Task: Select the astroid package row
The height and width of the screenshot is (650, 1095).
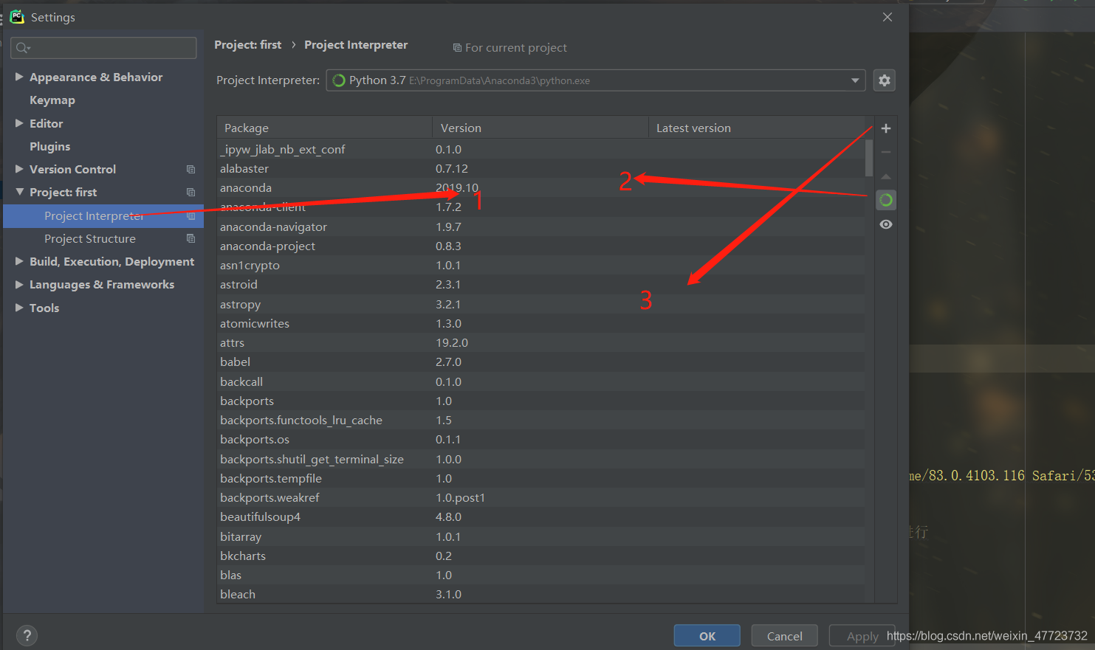Action: [541, 285]
